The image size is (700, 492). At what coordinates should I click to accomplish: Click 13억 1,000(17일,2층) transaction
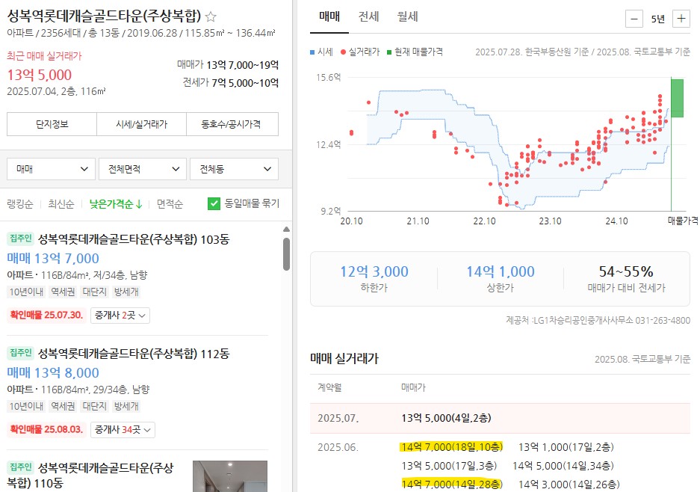(x=566, y=447)
